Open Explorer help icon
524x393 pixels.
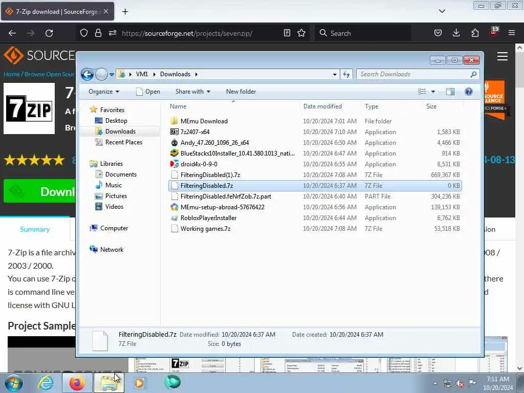[469, 92]
